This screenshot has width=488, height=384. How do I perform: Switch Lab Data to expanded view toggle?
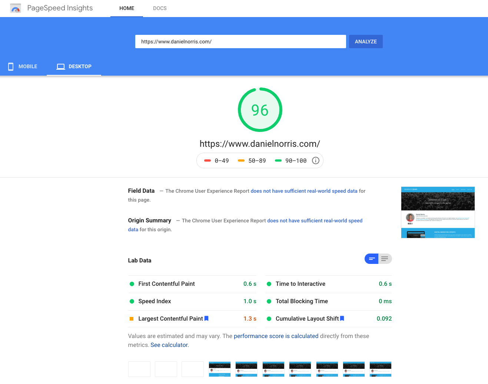pos(385,259)
